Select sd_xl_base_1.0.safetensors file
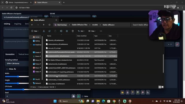Viewport: 185px width, 104px height. click(x=82, y=84)
